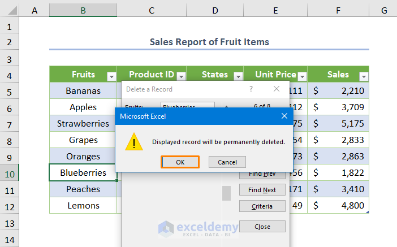This screenshot has width=397, height=247.
Task: Select column F header
Action: pos(338,11)
